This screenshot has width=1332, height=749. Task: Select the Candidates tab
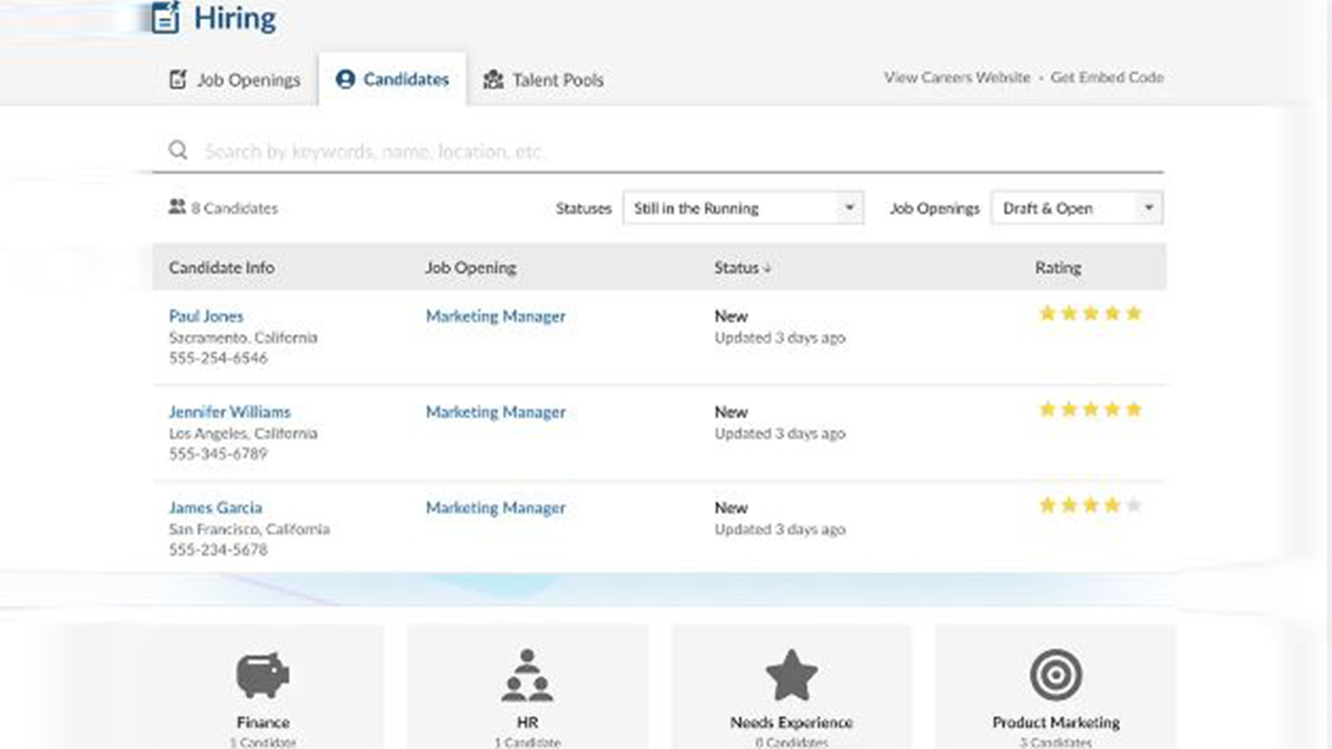392,80
